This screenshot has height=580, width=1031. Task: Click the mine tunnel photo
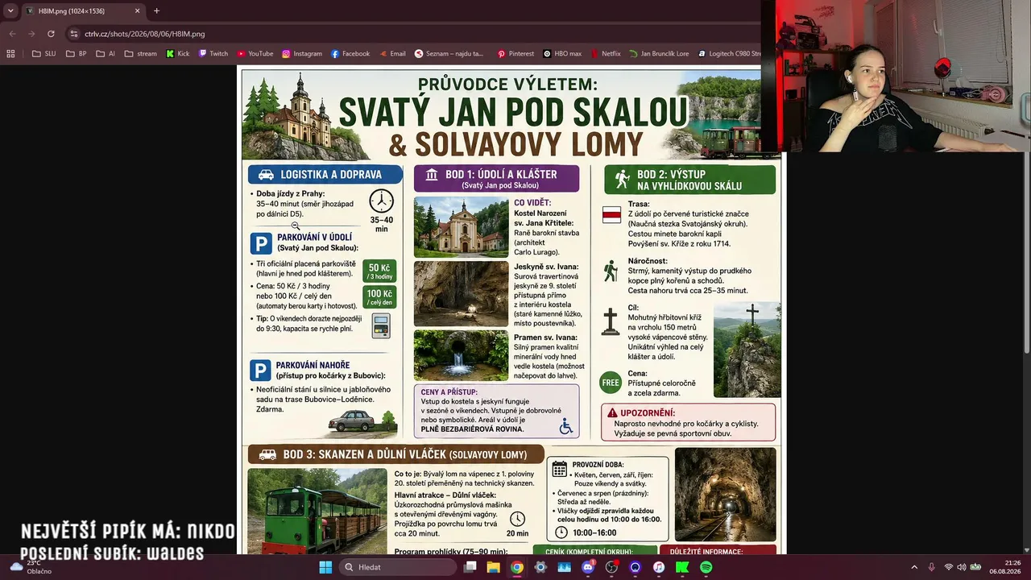[x=726, y=495]
